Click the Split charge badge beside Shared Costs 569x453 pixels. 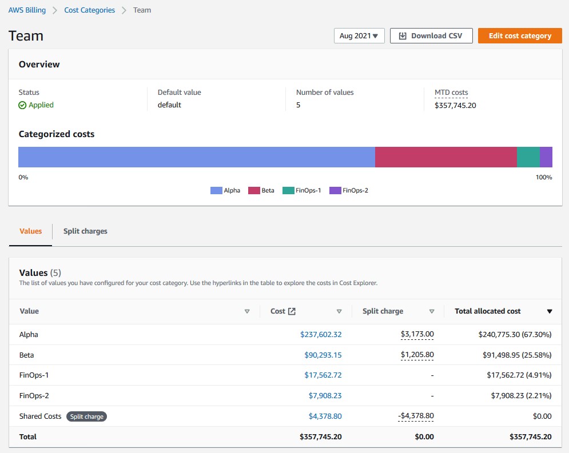tap(86, 416)
